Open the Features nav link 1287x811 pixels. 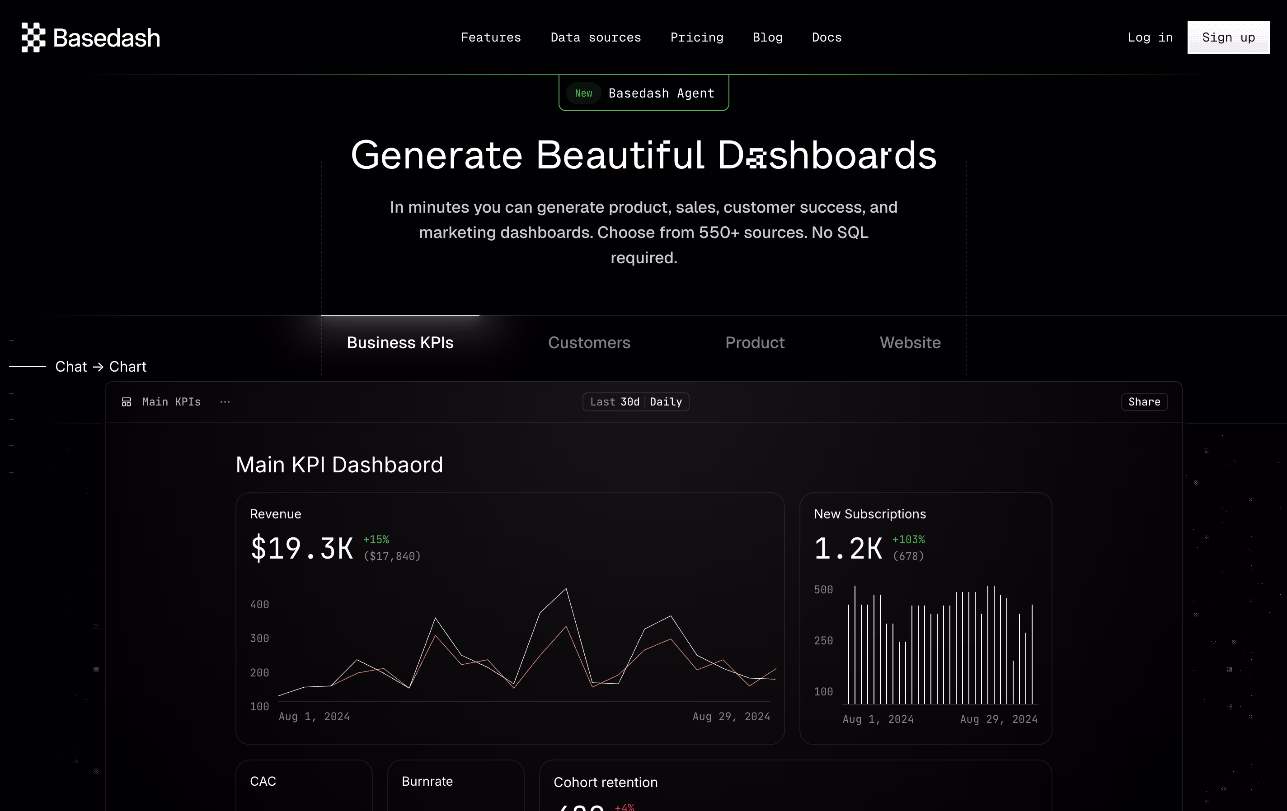coord(491,37)
